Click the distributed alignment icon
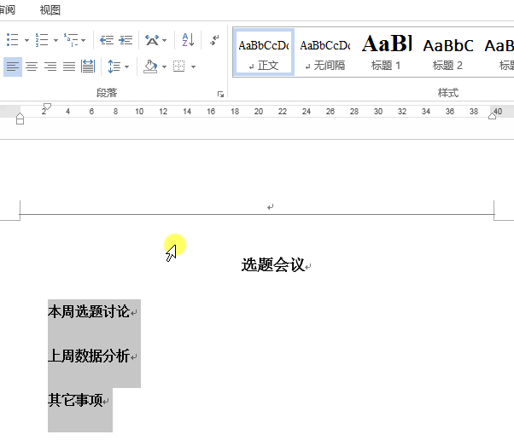This screenshot has height=446, width=514. pos(88,67)
